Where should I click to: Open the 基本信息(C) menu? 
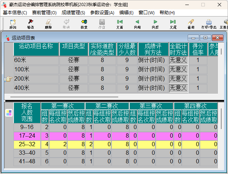tap(15, 12)
